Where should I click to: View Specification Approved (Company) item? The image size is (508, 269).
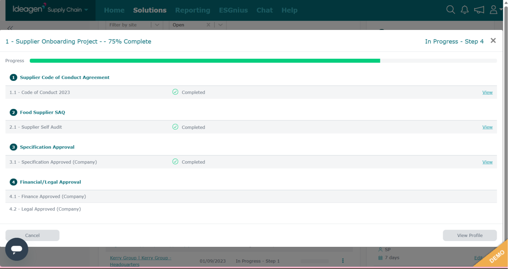click(x=487, y=162)
